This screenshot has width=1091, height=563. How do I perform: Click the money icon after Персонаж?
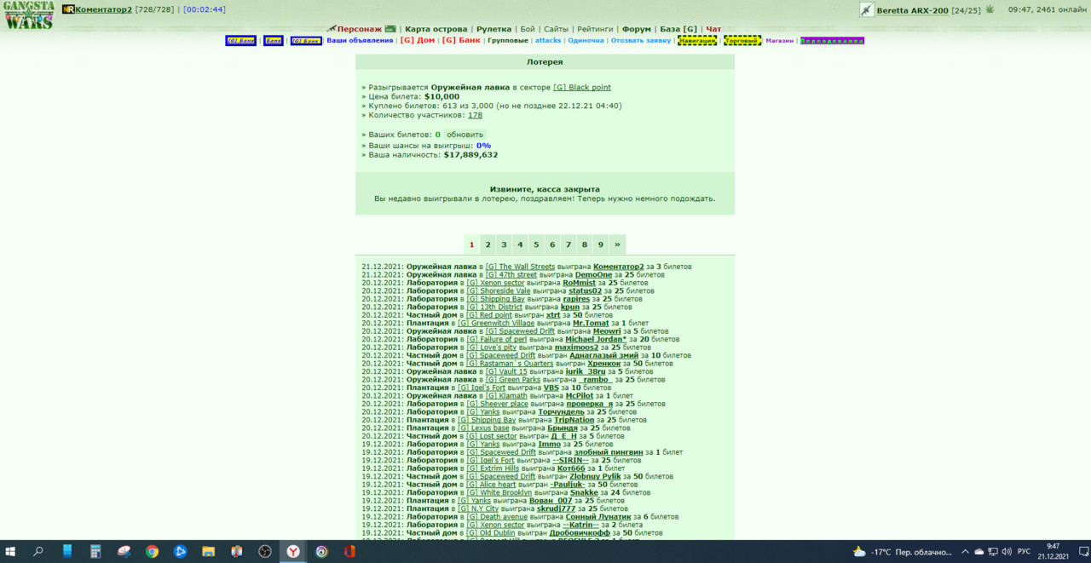coord(390,28)
